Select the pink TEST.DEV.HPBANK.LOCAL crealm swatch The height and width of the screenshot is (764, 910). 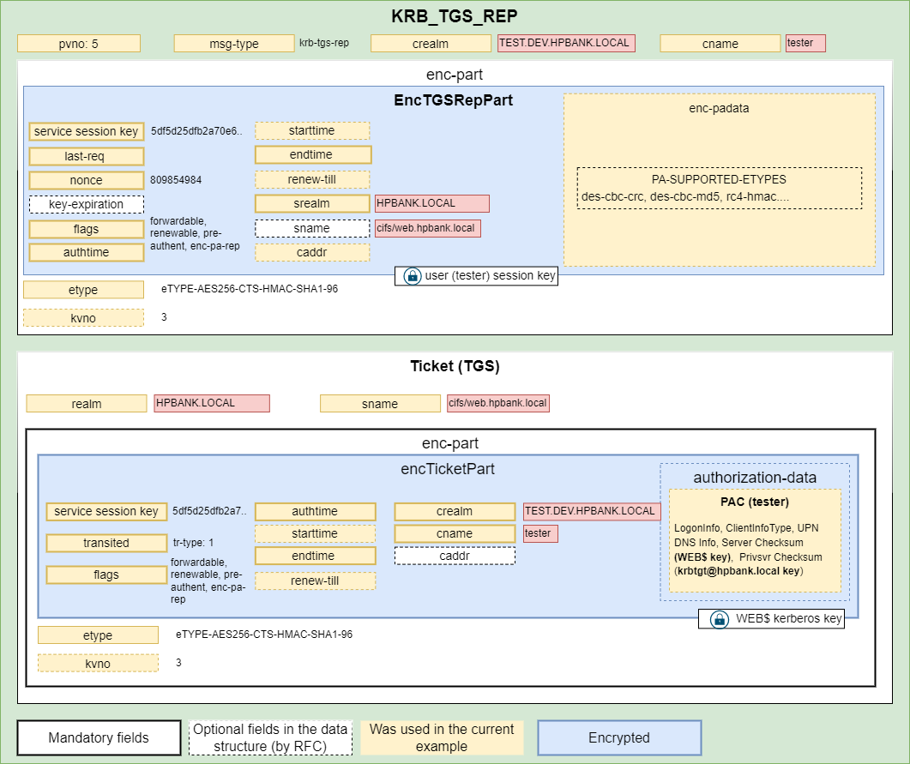click(x=567, y=43)
